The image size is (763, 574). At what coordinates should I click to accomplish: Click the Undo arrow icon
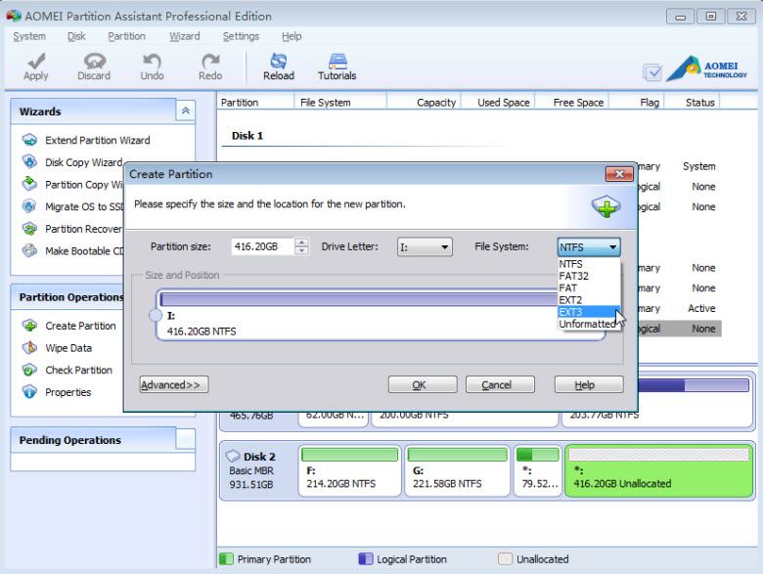[152, 62]
